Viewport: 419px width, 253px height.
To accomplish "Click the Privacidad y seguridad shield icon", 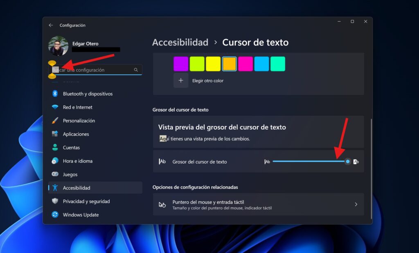I will [x=55, y=201].
